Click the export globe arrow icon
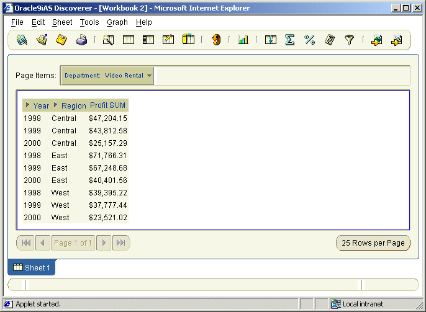This screenshot has height=312, width=426. coord(376,40)
